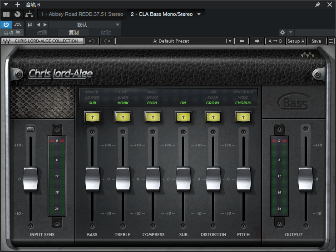This screenshot has height=252, width=336.
Task: Click the Input Sens fader handle
Action: pos(30,179)
